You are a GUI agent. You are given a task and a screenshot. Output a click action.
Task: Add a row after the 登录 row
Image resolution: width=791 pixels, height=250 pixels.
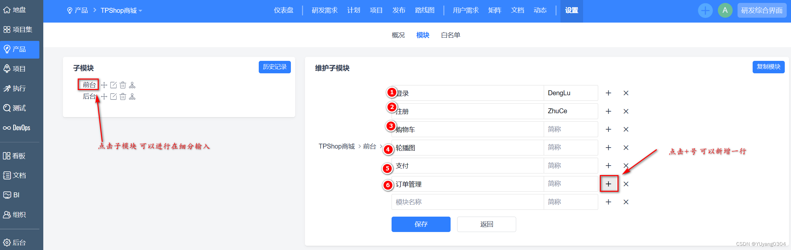(608, 93)
